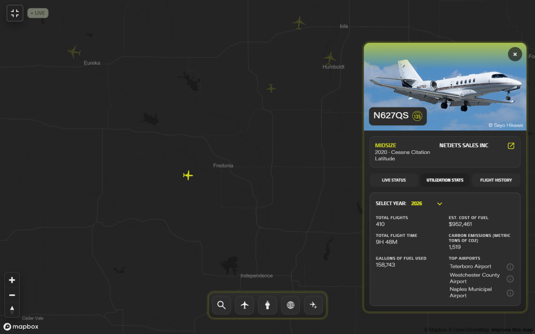This screenshot has width=535, height=334.
Task: Click the gallons used value 158,743
Action: tap(385, 265)
